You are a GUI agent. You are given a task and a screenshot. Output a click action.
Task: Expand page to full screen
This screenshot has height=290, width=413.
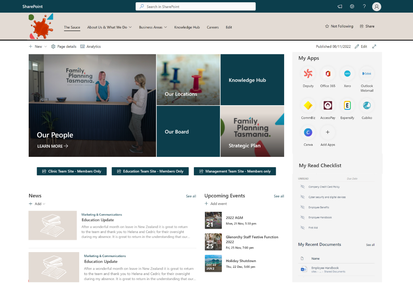[374, 47]
